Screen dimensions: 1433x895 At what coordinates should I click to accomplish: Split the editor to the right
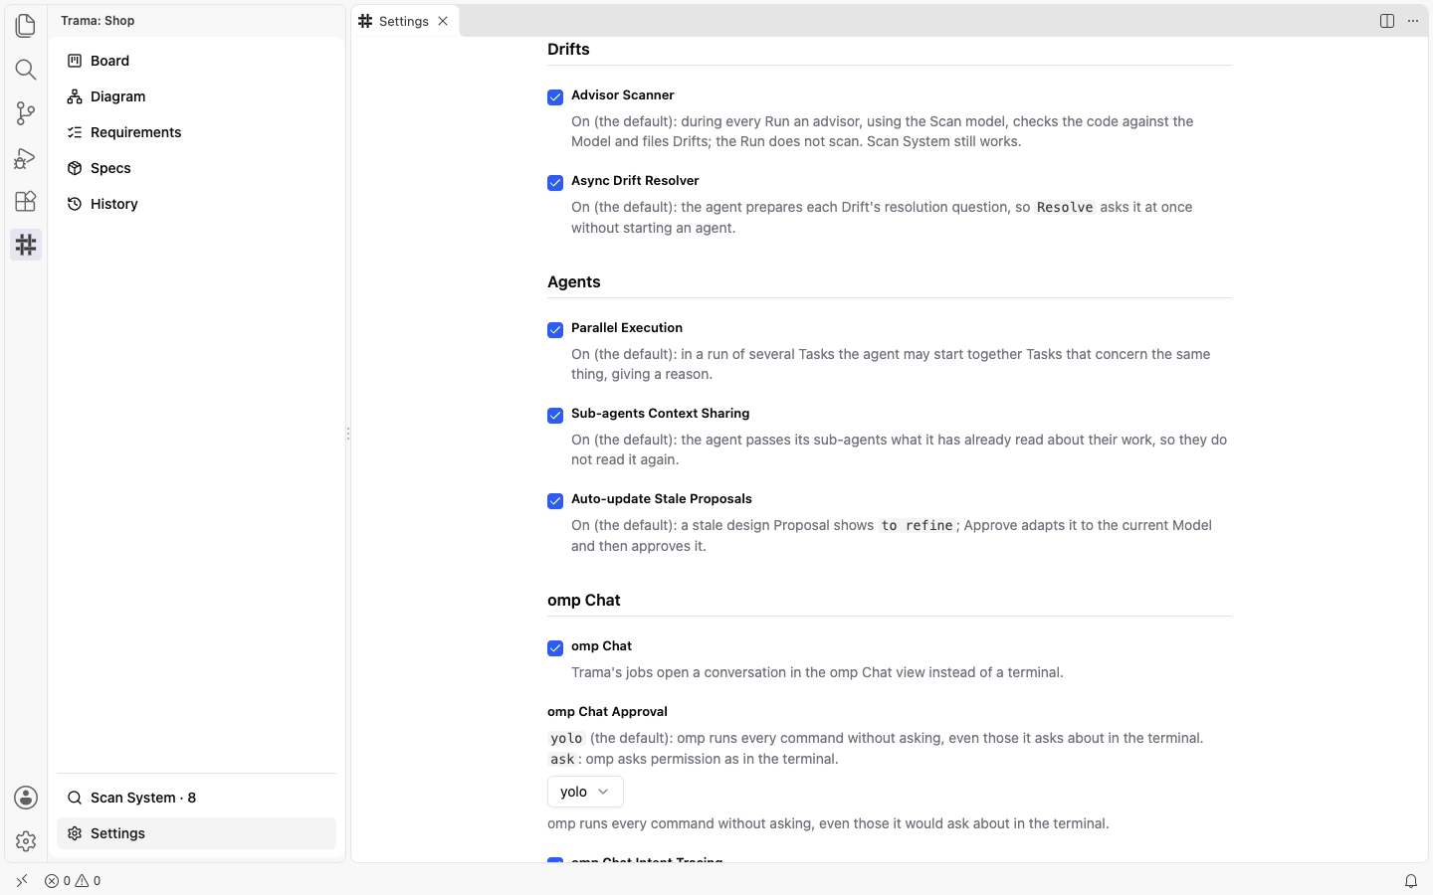click(1387, 21)
